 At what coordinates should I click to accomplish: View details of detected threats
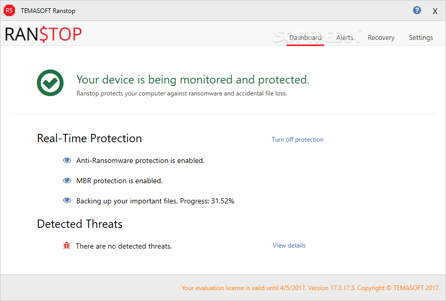click(289, 245)
